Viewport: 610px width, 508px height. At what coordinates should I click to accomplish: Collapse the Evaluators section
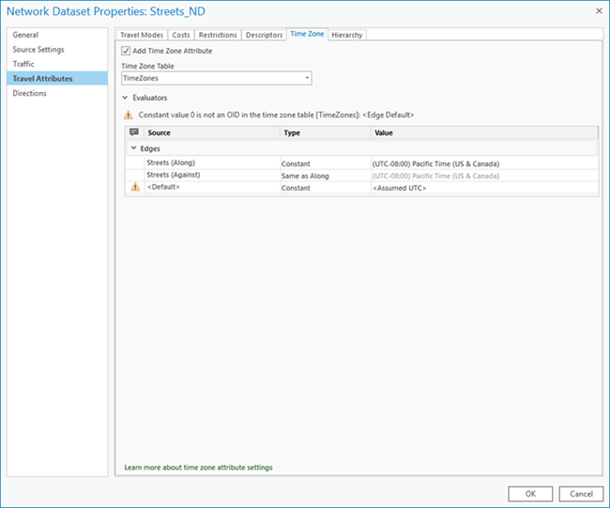tap(126, 97)
